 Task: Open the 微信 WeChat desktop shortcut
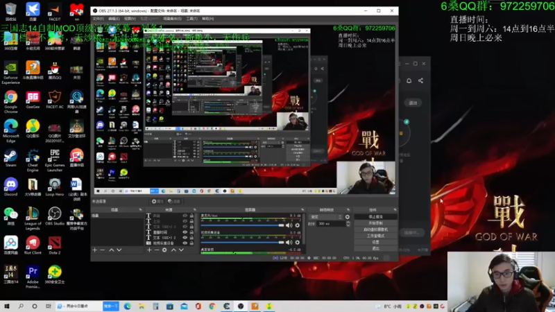[10, 216]
